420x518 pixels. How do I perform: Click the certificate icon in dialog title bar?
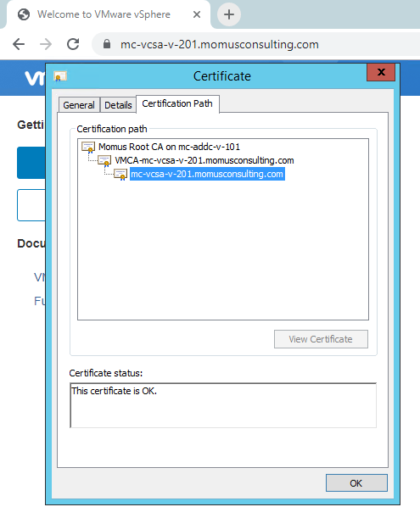tap(60, 76)
